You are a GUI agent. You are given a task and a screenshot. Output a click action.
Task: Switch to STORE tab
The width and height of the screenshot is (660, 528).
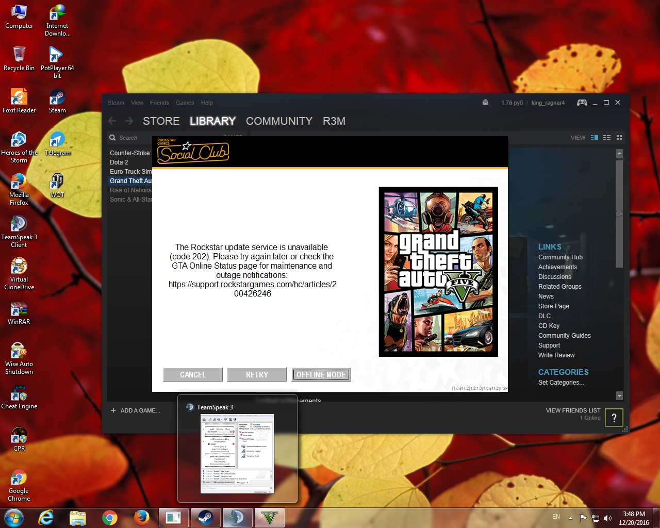coord(161,121)
